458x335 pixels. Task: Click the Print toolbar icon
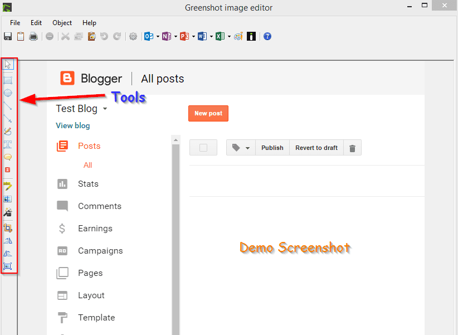(x=33, y=37)
